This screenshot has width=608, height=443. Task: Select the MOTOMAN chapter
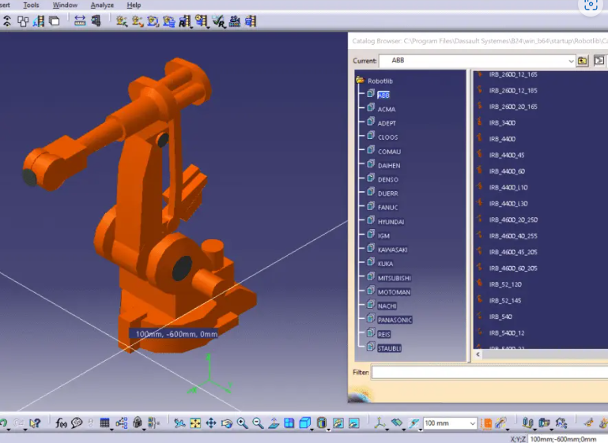394,292
